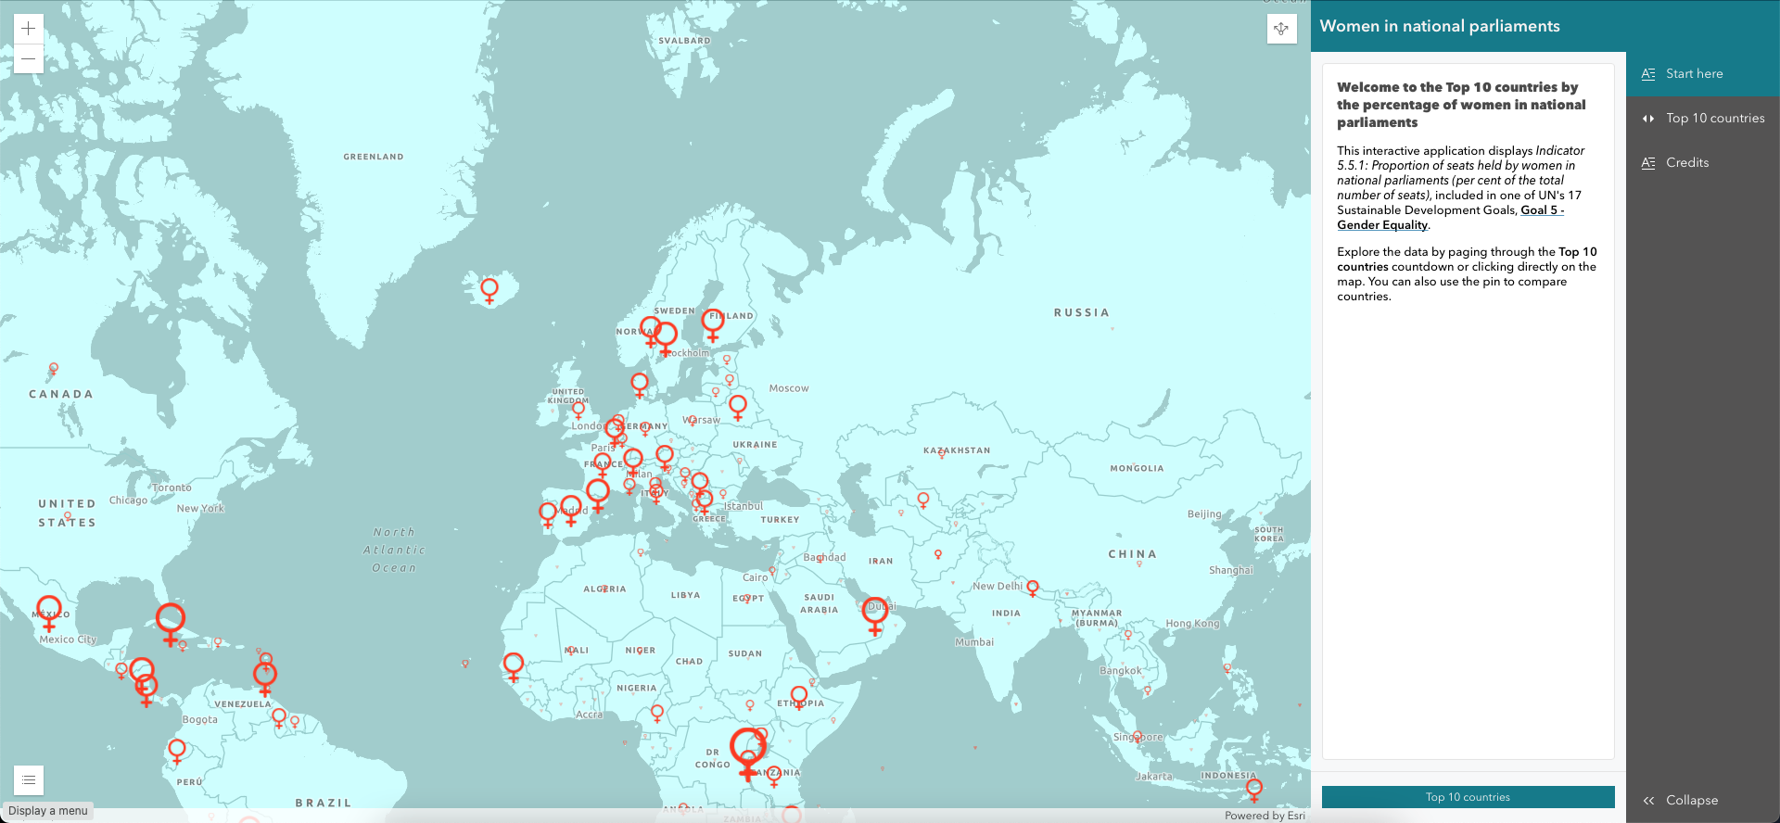The width and height of the screenshot is (1780, 823).
Task: Click the SAUDI ARABIA map label
Action: coord(820,603)
